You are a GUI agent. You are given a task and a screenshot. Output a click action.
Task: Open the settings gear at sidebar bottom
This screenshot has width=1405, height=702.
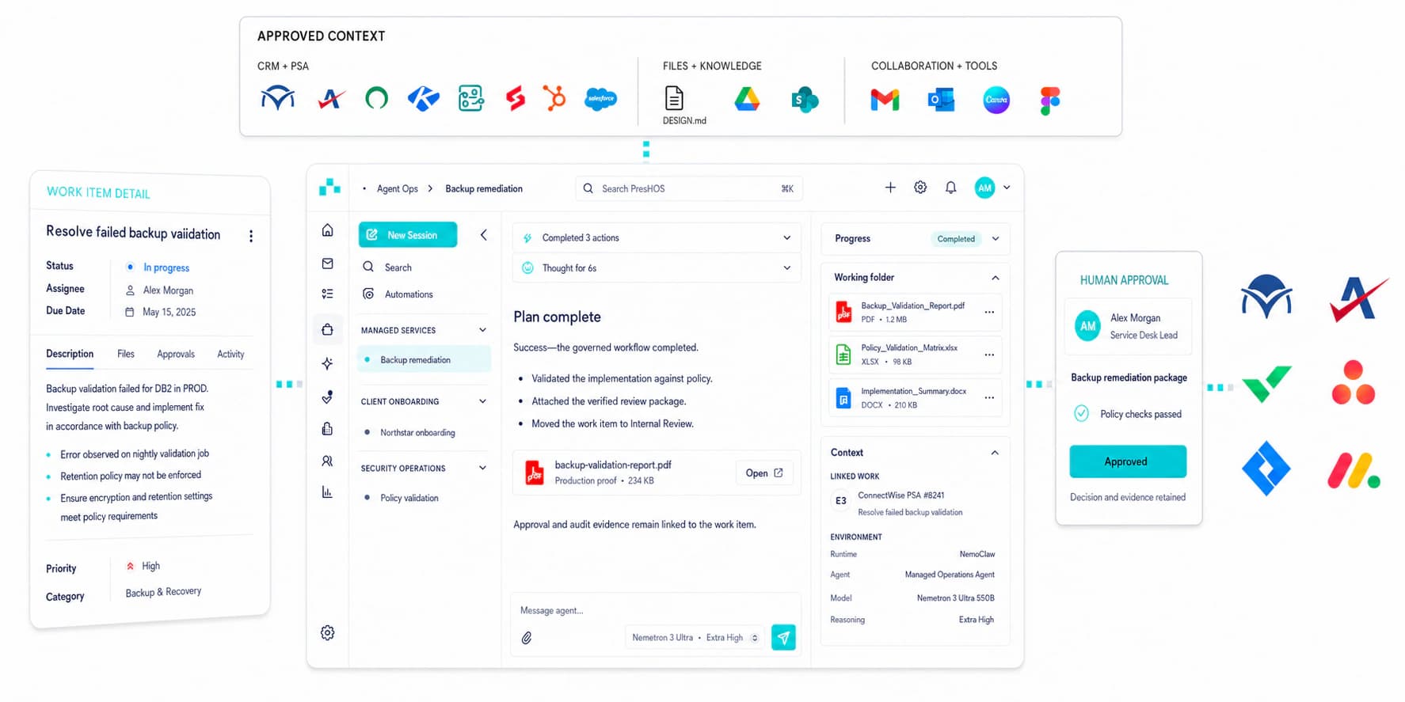click(x=327, y=632)
